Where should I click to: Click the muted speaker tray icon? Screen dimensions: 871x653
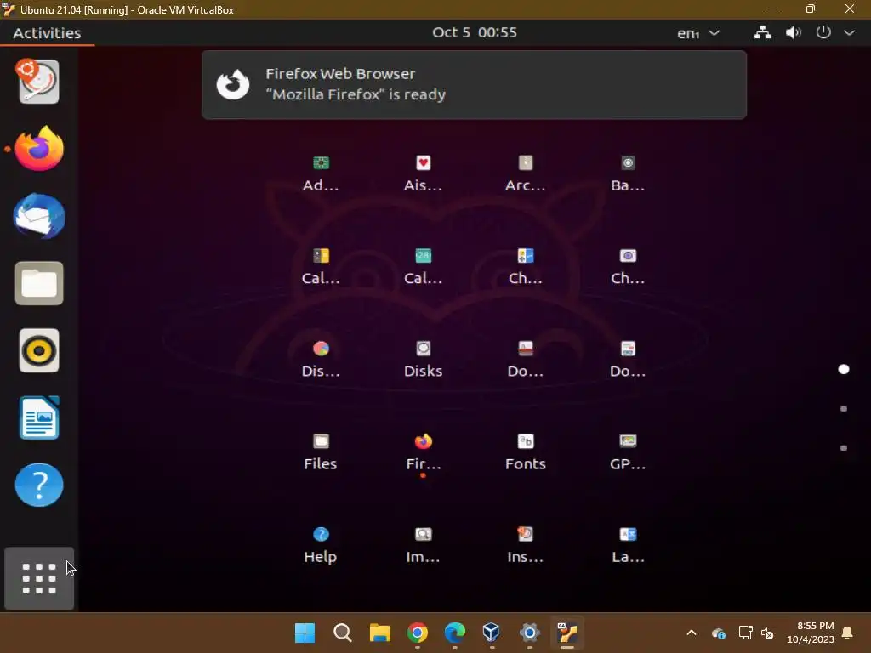coord(768,633)
